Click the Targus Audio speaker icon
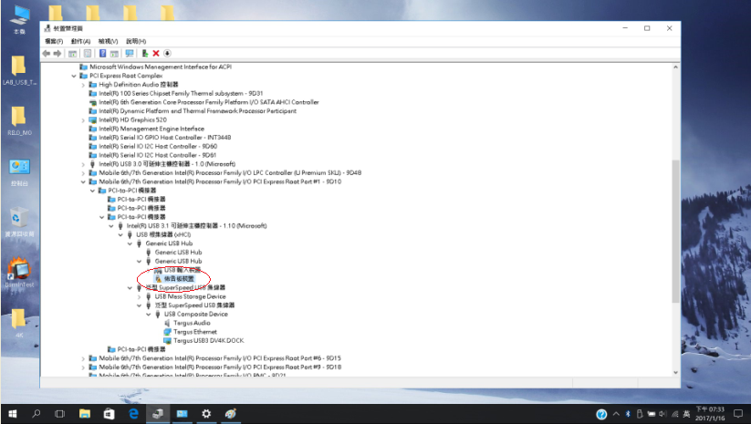 point(167,323)
